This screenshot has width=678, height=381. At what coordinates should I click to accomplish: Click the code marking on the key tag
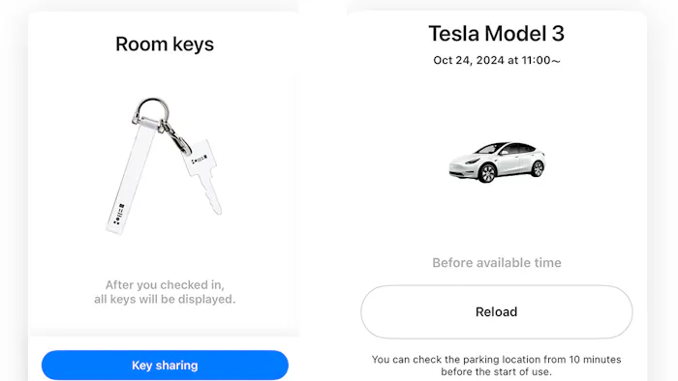point(119,214)
